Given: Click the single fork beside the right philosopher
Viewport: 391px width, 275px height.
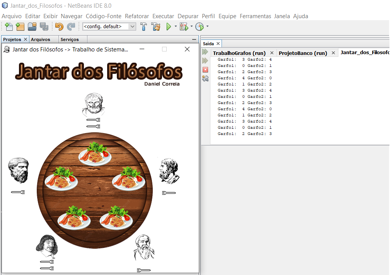Looking at the screenshot, I should pos(169,193).
